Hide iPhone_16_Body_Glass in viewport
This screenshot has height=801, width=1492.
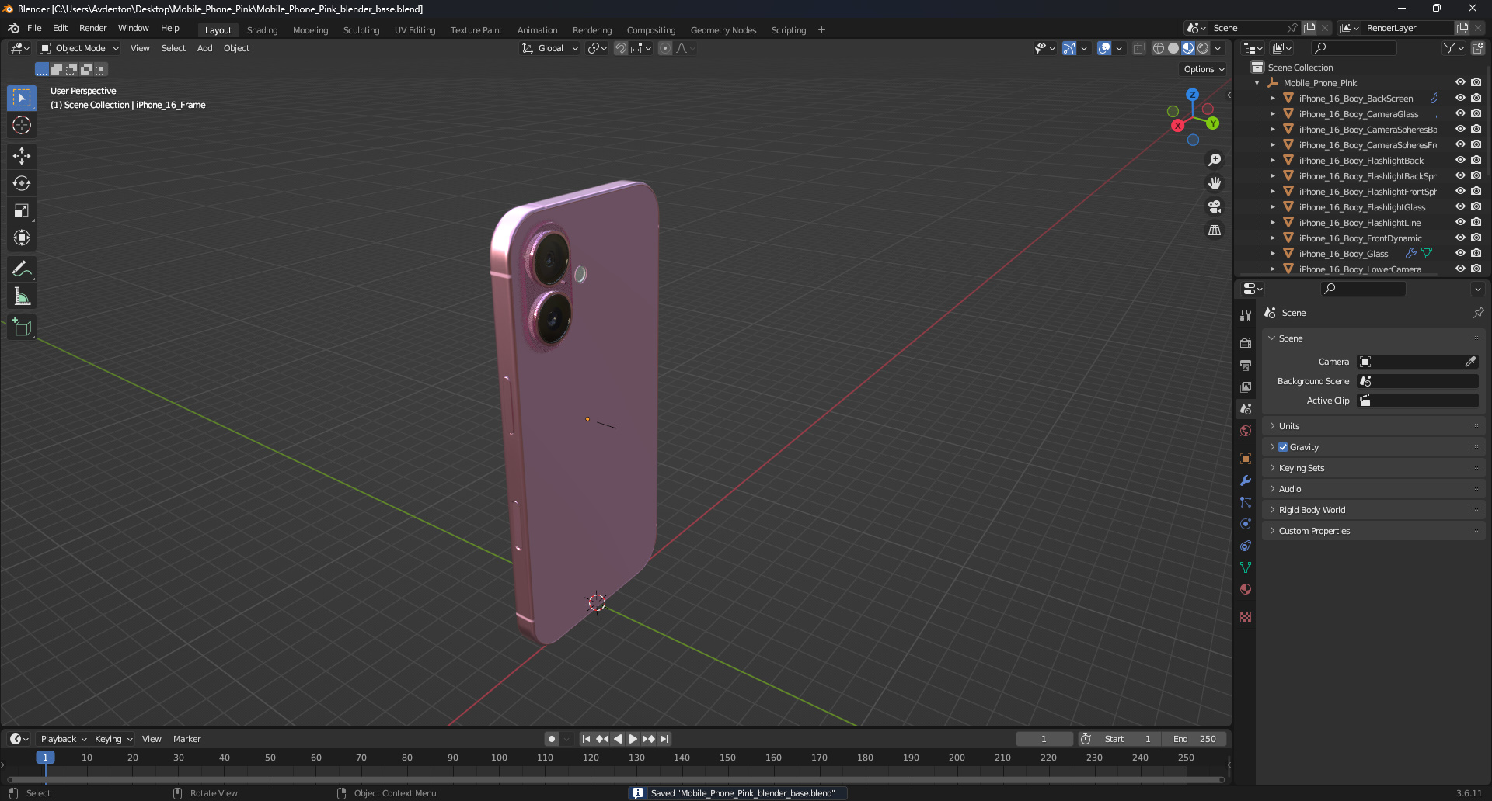coord(1460,253)
